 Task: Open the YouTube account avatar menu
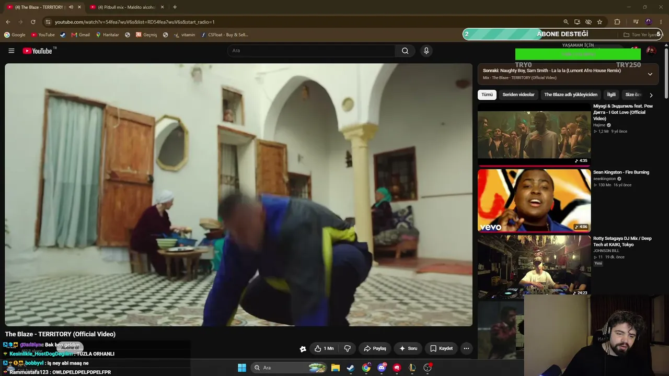point(651,51)
